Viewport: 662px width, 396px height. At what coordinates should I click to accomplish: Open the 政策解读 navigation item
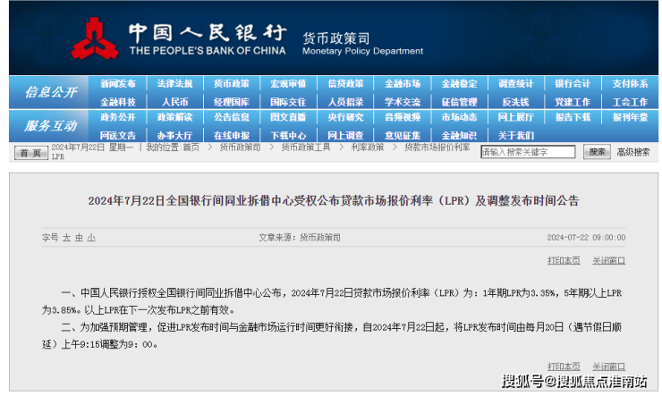pyautogui.click(x=174, y=117)
